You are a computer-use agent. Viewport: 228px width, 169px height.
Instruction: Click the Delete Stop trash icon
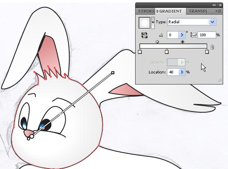pyautogui.click(x=212, y=47)
